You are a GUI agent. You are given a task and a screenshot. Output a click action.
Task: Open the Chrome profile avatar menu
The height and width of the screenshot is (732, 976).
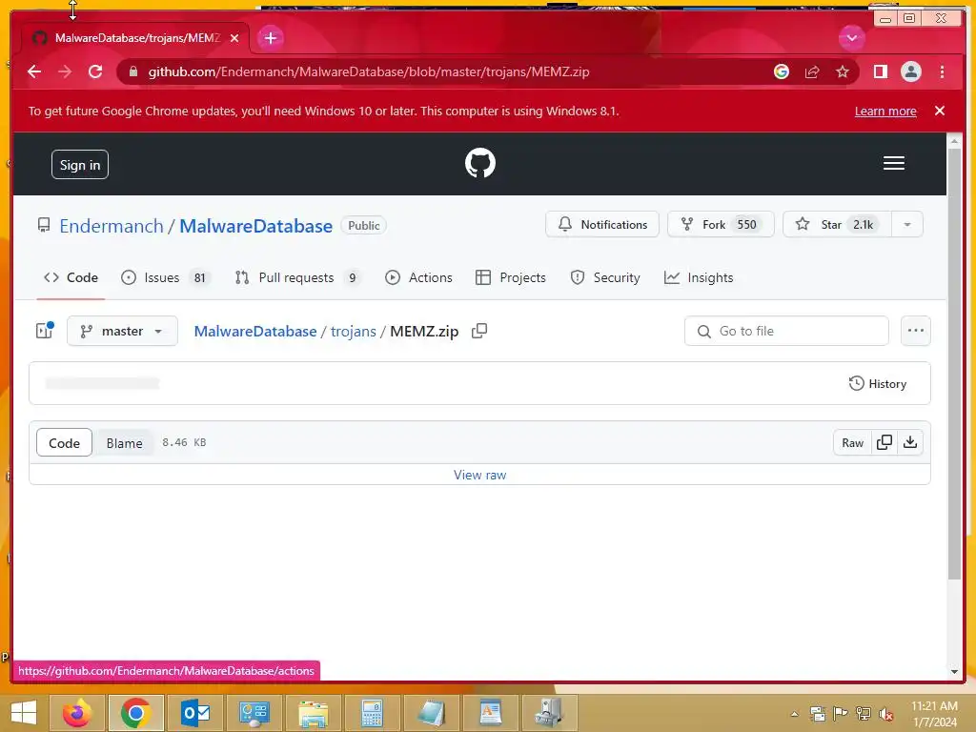(910, 71)
